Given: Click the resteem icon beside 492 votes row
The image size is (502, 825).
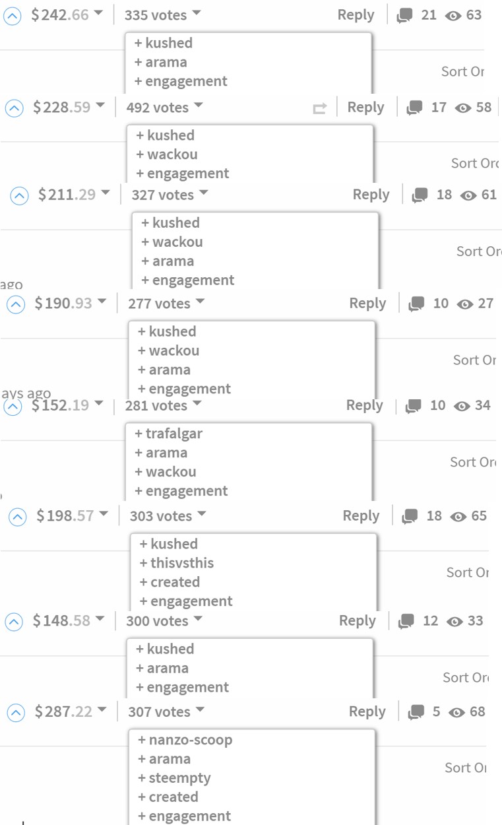Looking at the screenshot, I should pyautogui.click(x=319, y=108).
